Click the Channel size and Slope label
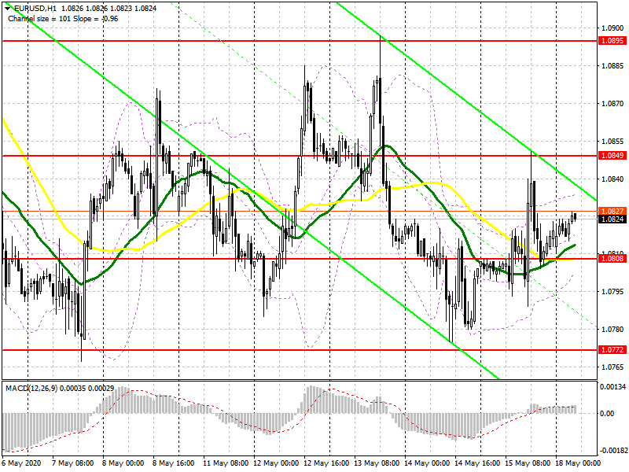629x472 pixels. tap(63, 18)
